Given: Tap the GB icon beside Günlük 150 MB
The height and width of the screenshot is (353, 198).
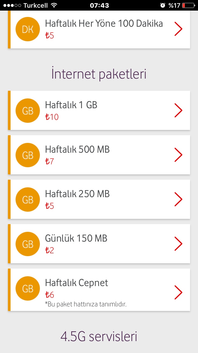Looking at the screenshot, I should pyautogui.click(x=28, y=244).
